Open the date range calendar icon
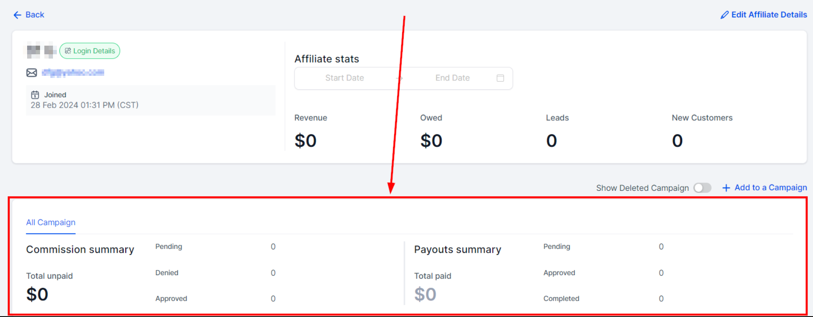This screenshot has width=813, height=317. 500,78
